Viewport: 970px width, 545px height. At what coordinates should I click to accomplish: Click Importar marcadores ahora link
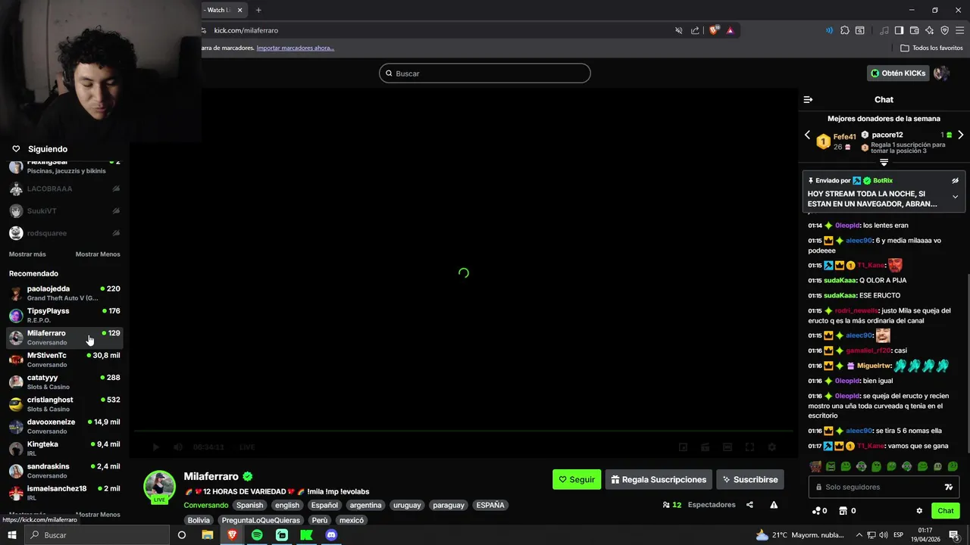296,48
